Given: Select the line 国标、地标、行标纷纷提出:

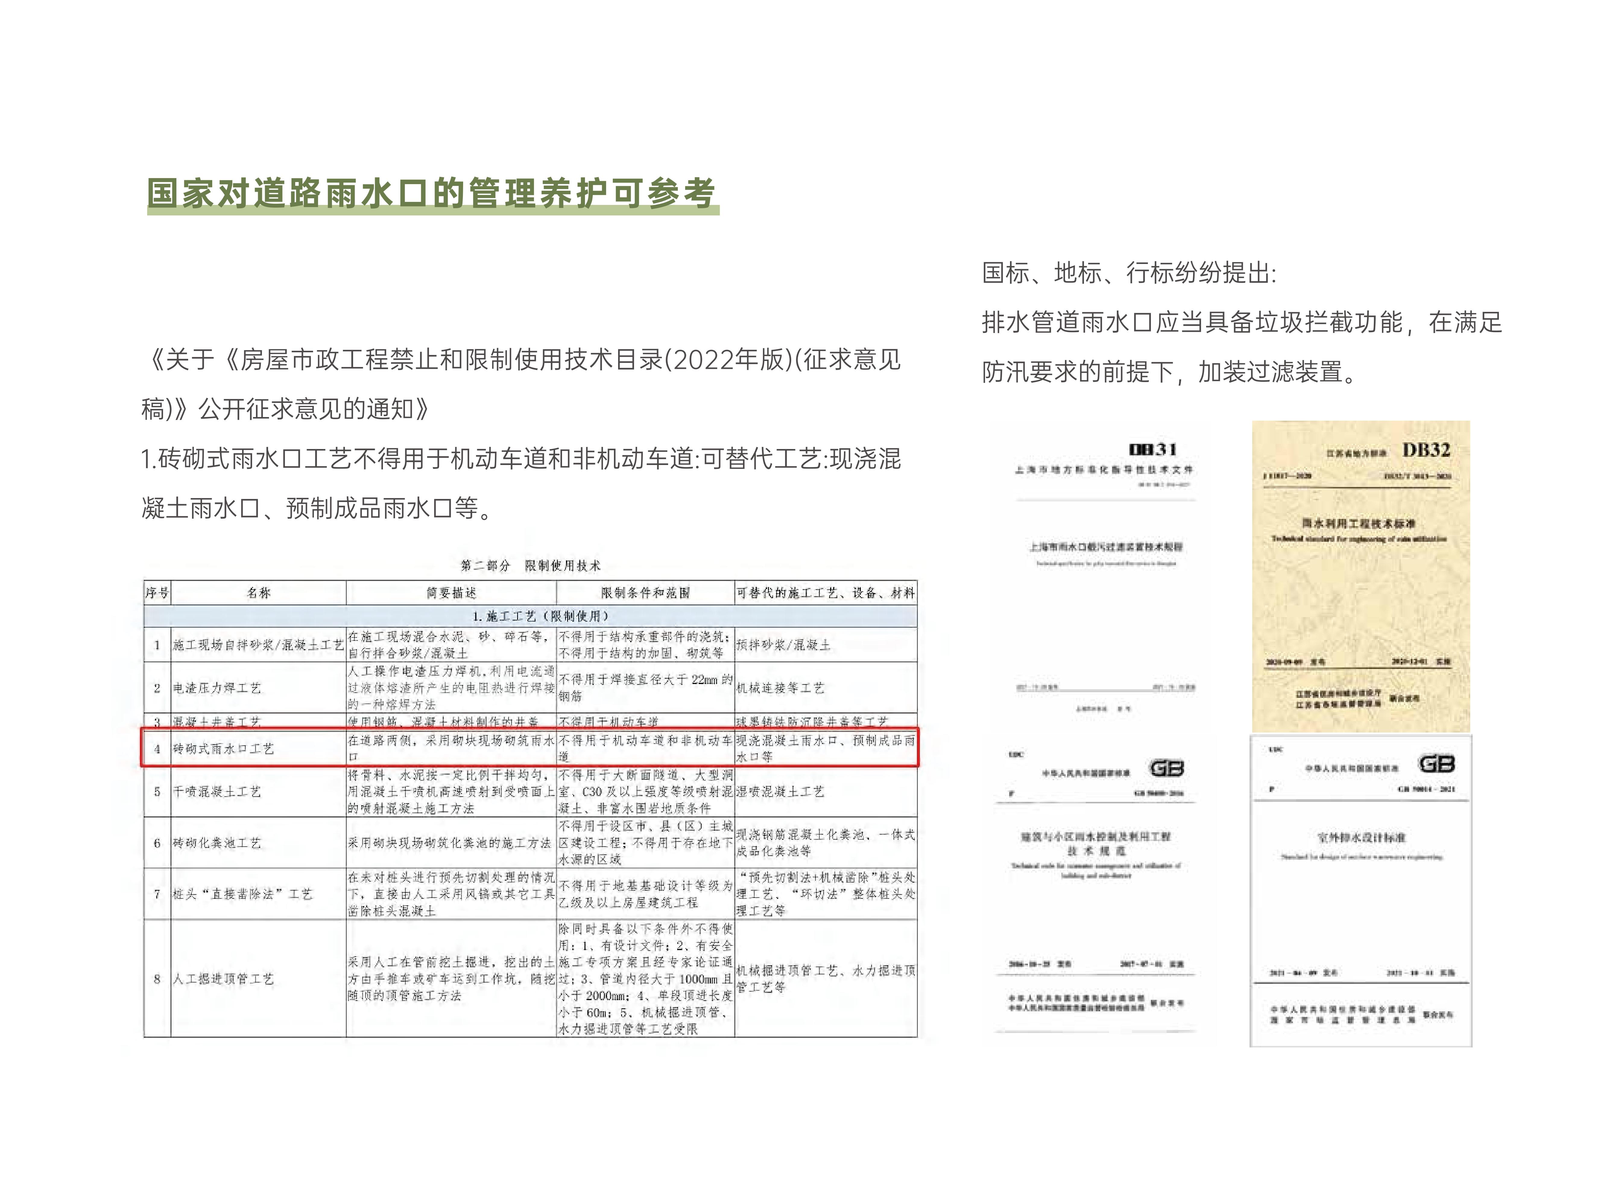Looking at the screenshot, I should (1129, 273).
